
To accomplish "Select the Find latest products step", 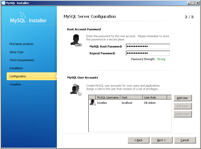I will point(21,44).
